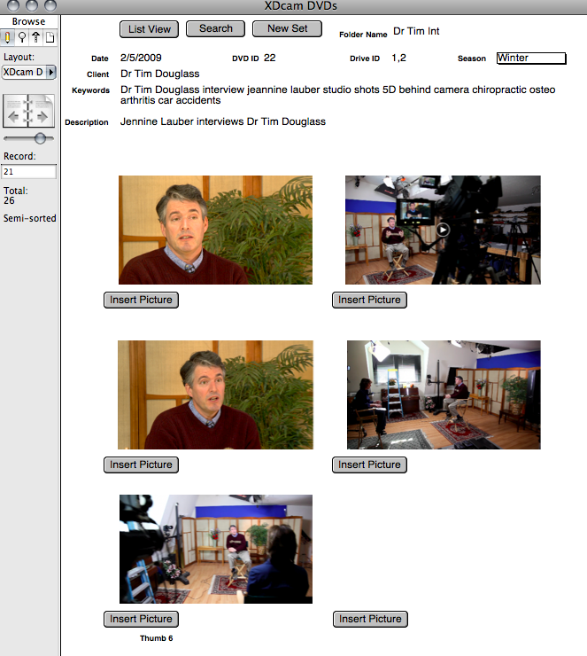The width and height of the screenshot is (587, 656).
Task: Click into the Record number field showing 21
Action: 29,171
